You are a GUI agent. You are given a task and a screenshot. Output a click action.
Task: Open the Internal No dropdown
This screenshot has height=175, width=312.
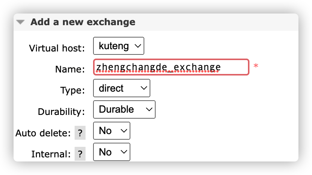[111, 152]
